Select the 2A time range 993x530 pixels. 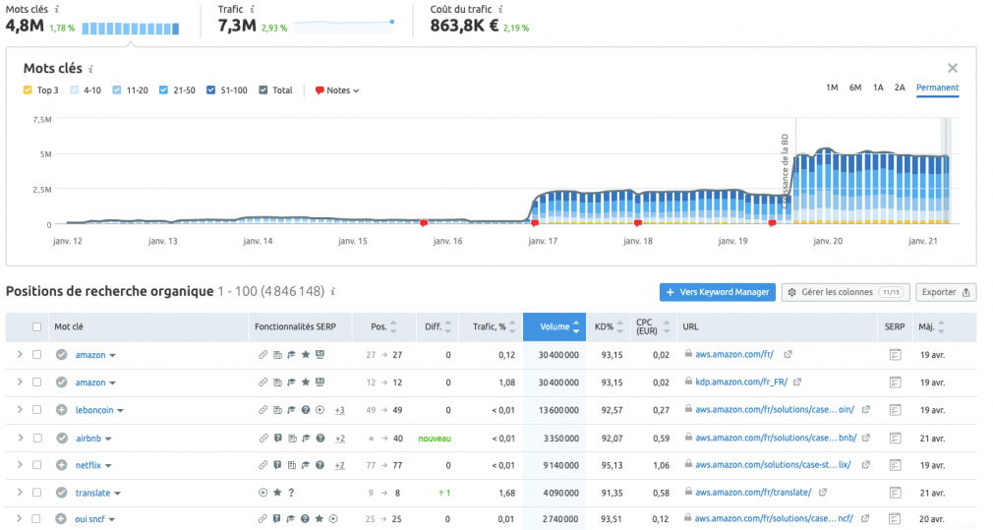(900, 88)
